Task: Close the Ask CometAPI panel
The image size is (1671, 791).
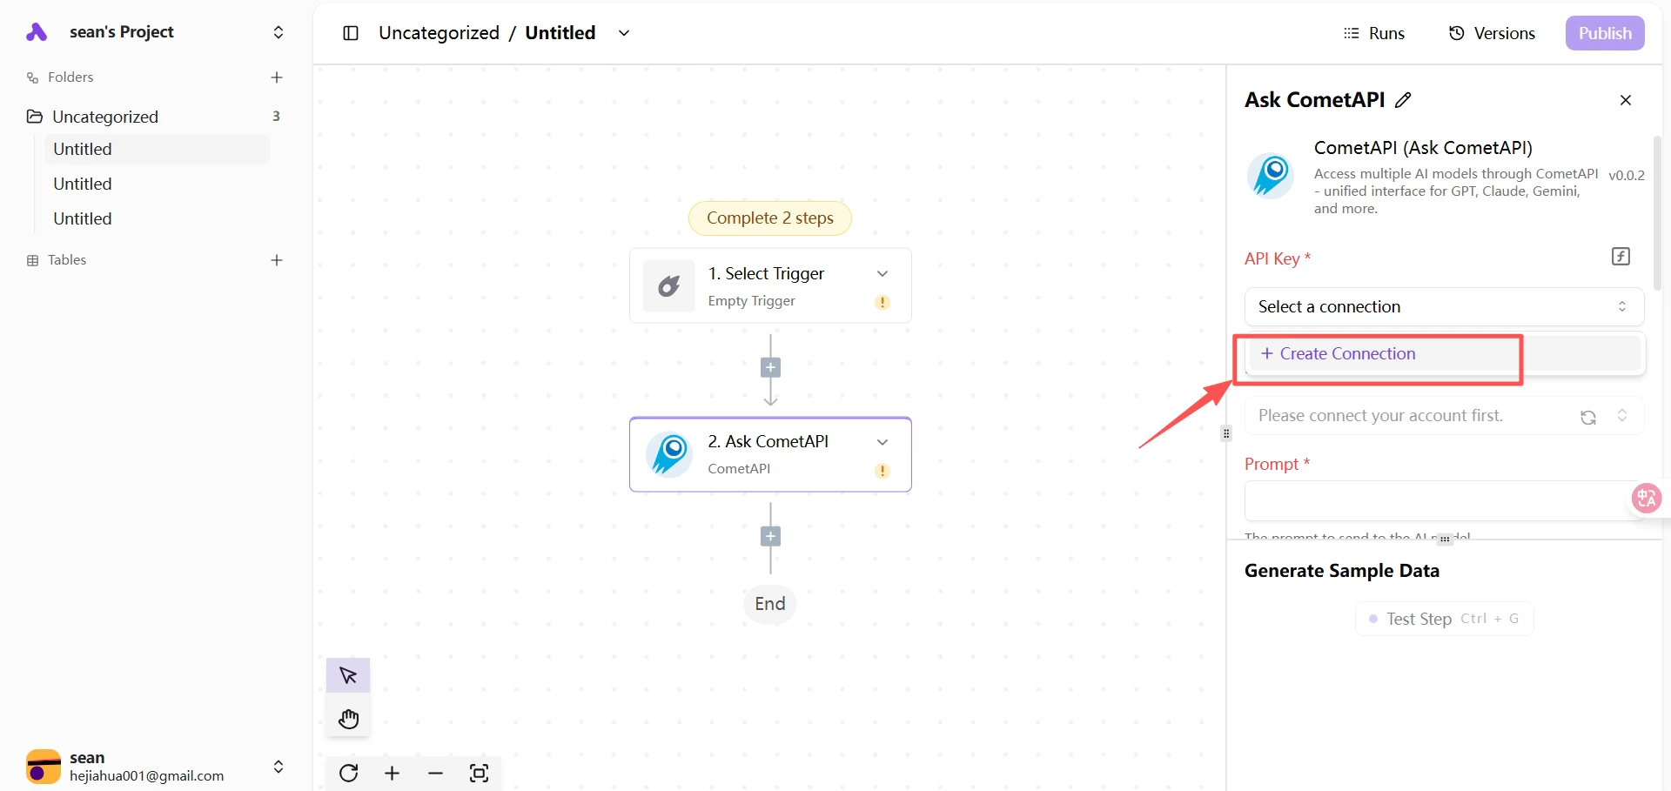Action: click(1625, 100)
